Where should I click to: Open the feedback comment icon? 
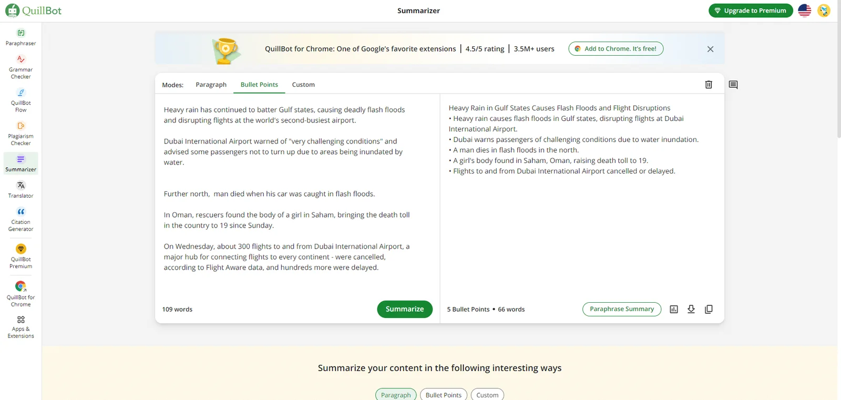click(733, 85)
